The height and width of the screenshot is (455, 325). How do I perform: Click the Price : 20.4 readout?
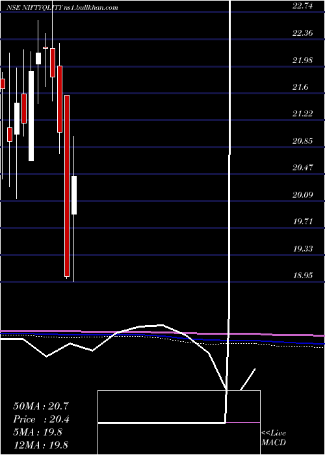click(42, 419)
